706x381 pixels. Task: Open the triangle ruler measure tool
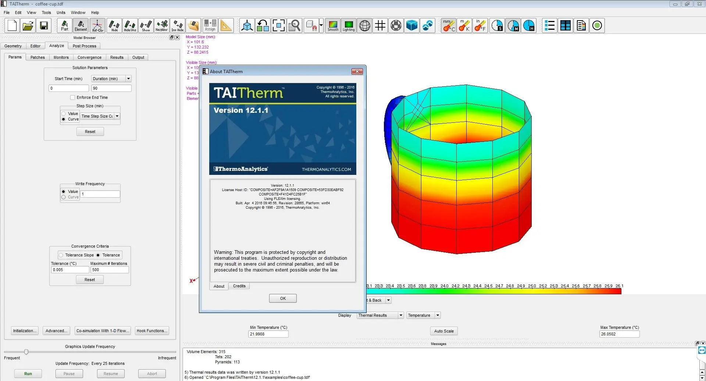tap(226, 26)
